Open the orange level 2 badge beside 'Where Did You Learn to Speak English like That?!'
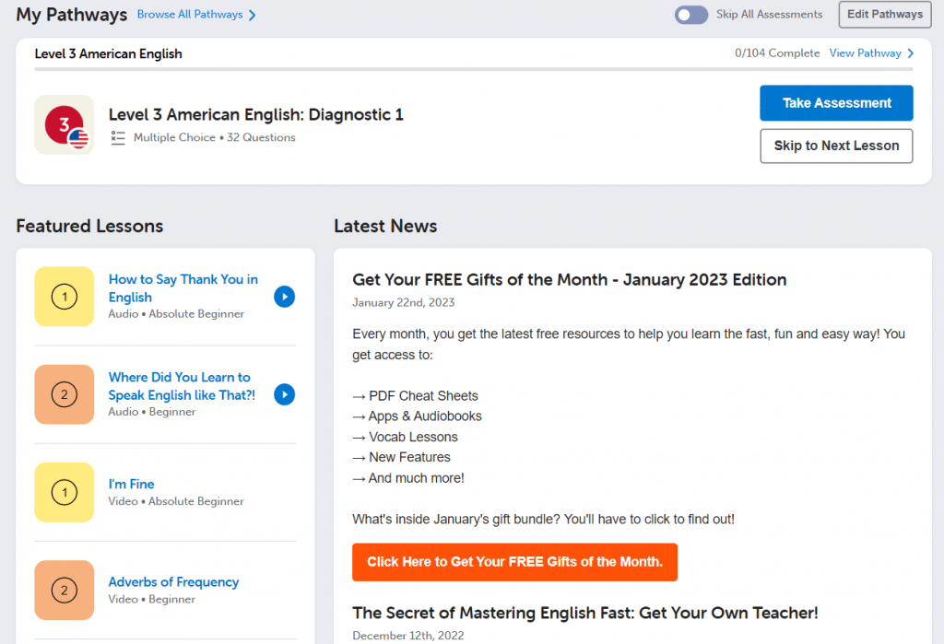 tap(65, 395)
